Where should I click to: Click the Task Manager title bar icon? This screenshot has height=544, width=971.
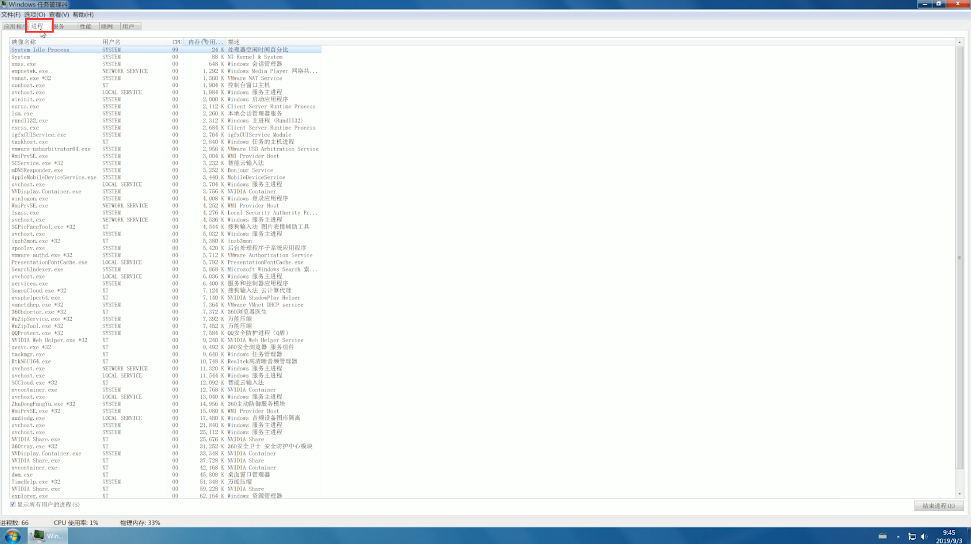coord(4,4)
